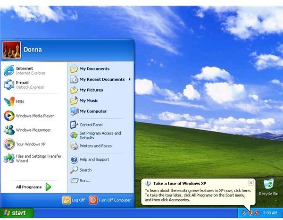Click the MSN label text
Viewport: 283px width, 220px height.
20,102
